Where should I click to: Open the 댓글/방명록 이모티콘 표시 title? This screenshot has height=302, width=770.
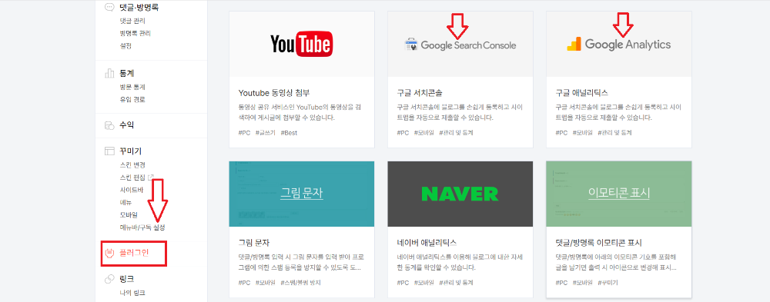coord(598,243)
